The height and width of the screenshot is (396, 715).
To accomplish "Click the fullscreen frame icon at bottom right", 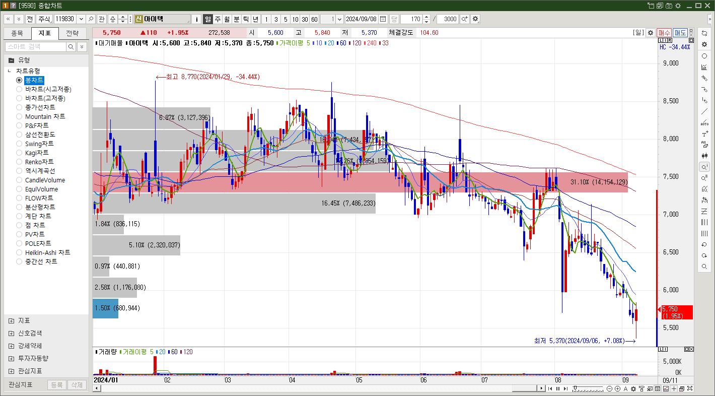I will click(x=690, y=388).
